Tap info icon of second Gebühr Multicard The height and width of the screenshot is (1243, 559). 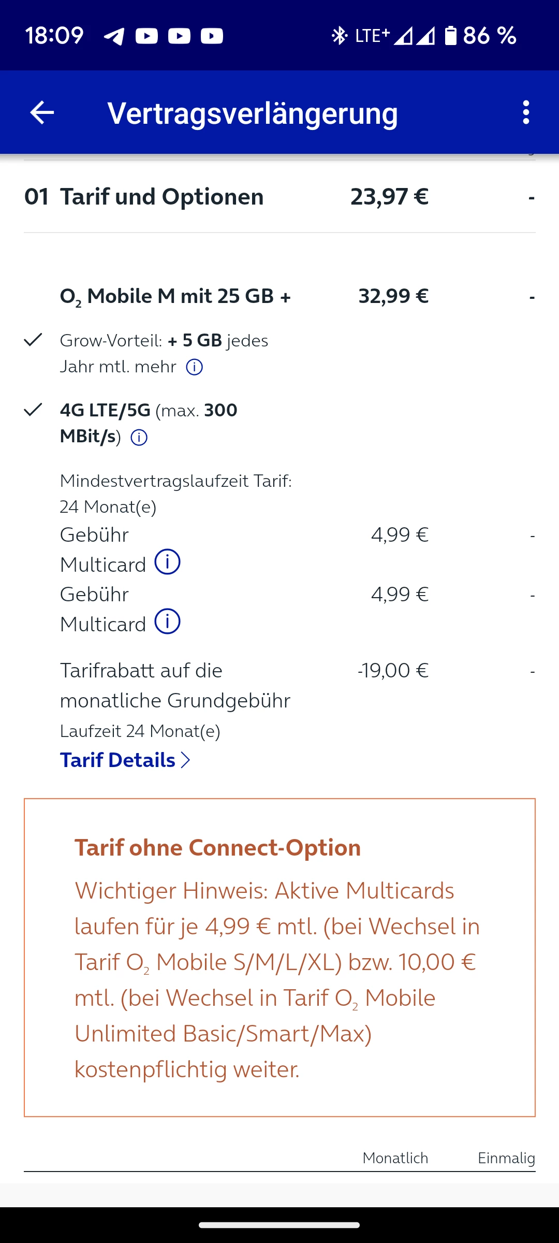click(168, 621)
